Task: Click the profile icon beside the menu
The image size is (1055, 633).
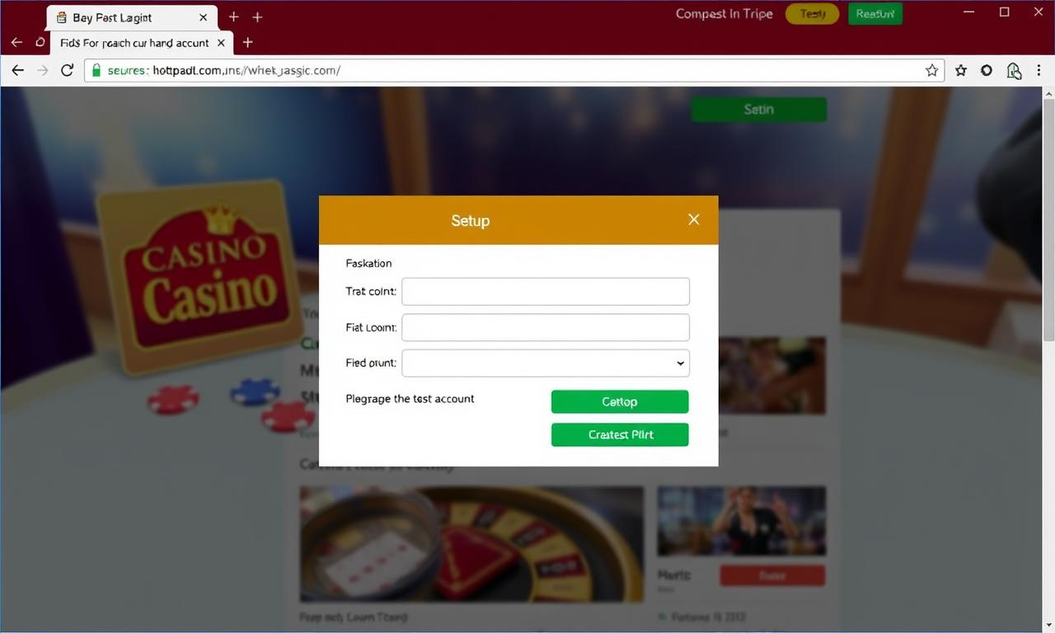Action: point(1014,71)
